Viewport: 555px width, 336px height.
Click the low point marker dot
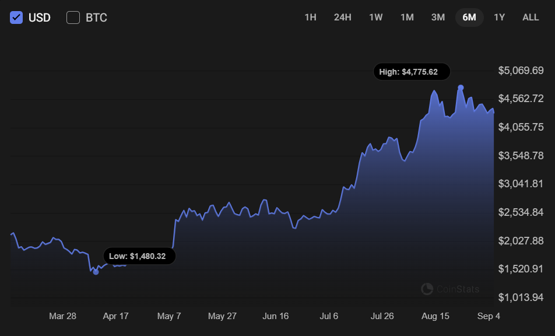pos(96,272)
